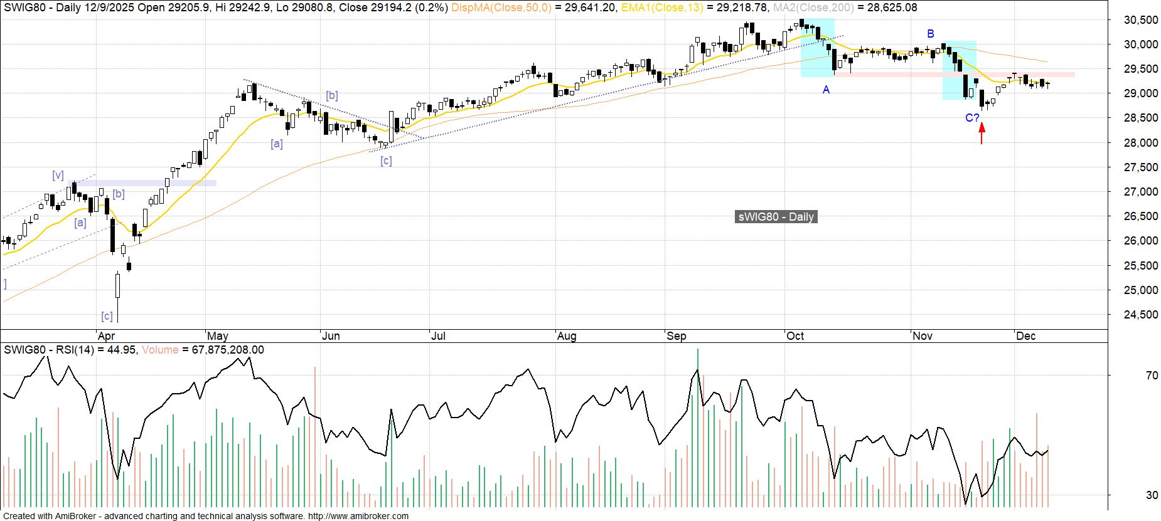Select the blue wave B label

point(931,34)
